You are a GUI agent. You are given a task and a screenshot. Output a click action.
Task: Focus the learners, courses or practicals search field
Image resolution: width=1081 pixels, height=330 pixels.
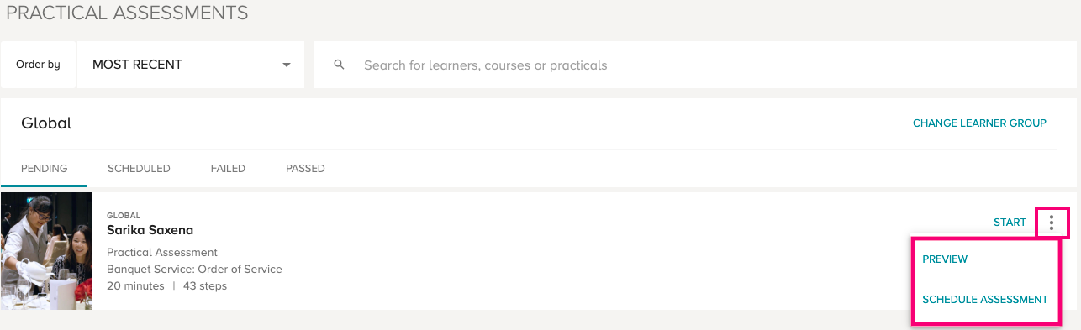[695, 65]
